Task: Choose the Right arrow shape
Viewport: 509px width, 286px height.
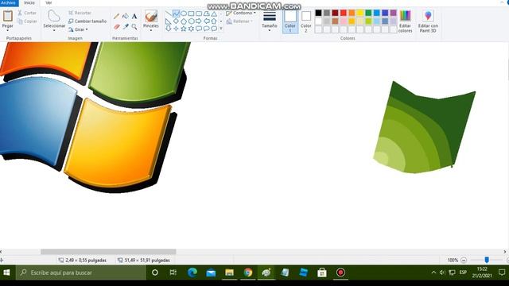Action: (199, 21)
